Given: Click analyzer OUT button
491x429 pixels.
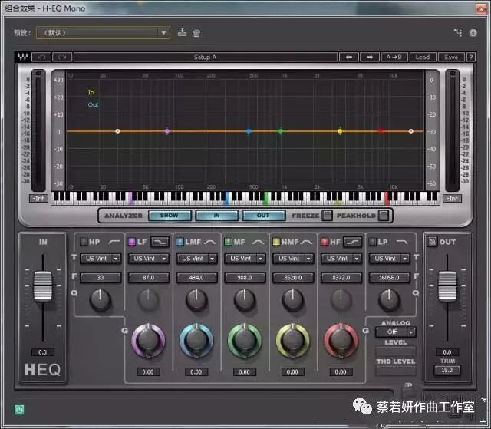Looking at the screenshot, I should (263, 216).
